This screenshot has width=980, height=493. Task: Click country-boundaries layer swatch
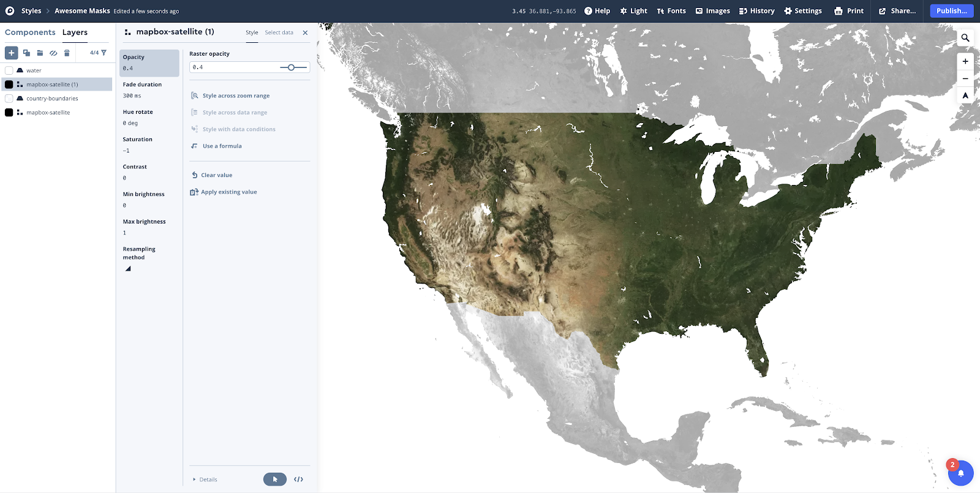point(9,99)
